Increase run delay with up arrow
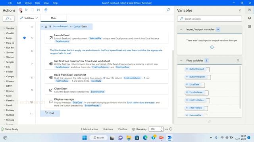This screenshot has height=142, width=254. tap(162, 128)
